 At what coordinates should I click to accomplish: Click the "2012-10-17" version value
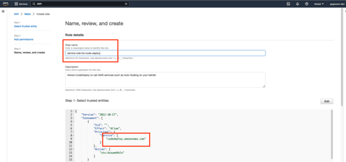pos(108,115)
